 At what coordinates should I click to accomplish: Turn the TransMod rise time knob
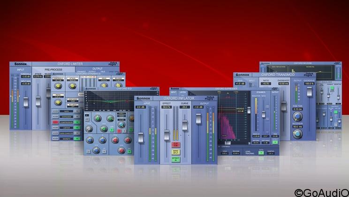point(297,116)
